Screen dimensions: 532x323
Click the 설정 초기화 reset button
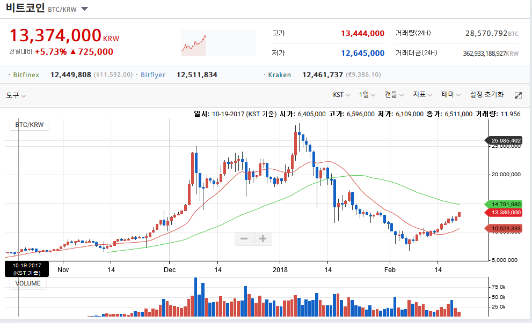[x=486, y=95]
